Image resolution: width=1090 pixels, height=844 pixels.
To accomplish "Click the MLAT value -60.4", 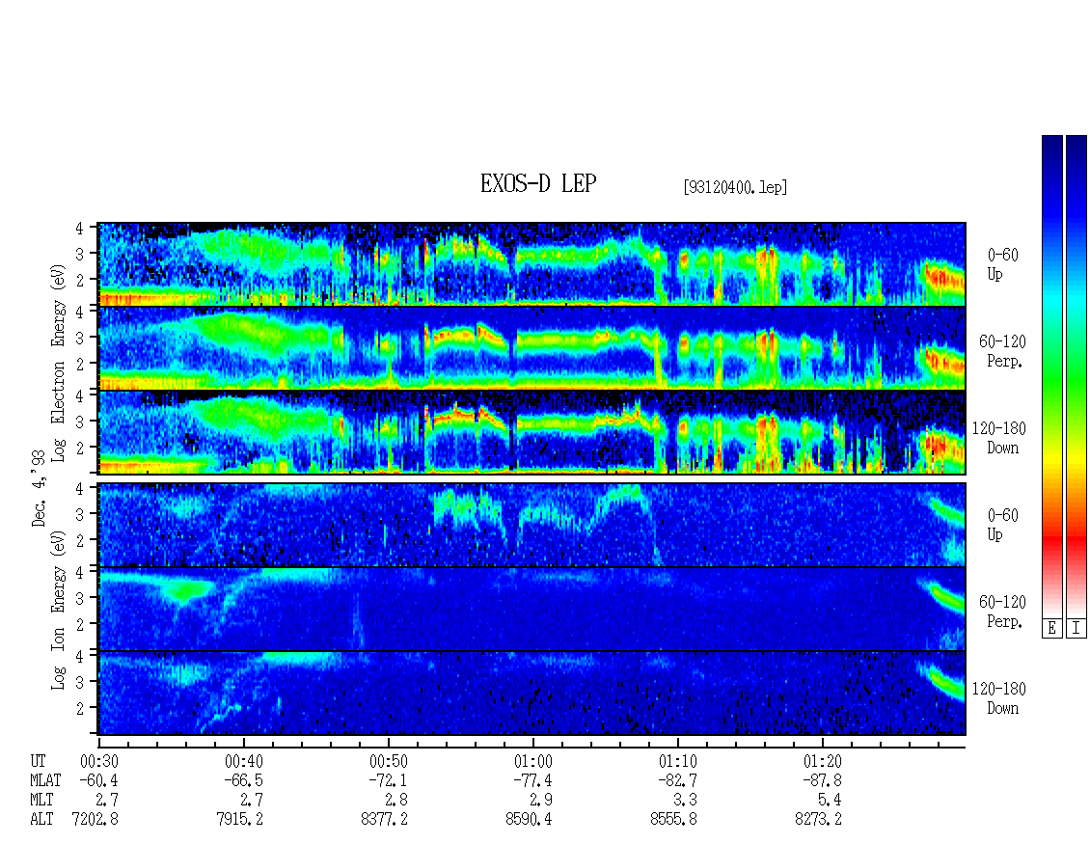I will (98, 780).
